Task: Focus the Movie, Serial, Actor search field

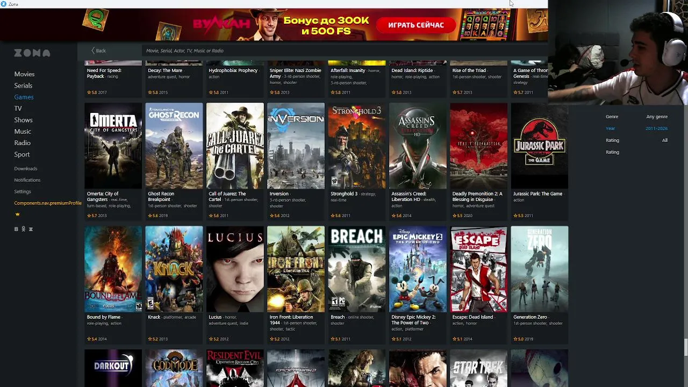Action: click(x=344, y=51)
